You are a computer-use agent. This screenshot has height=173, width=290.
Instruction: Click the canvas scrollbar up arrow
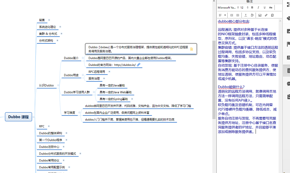214,1
